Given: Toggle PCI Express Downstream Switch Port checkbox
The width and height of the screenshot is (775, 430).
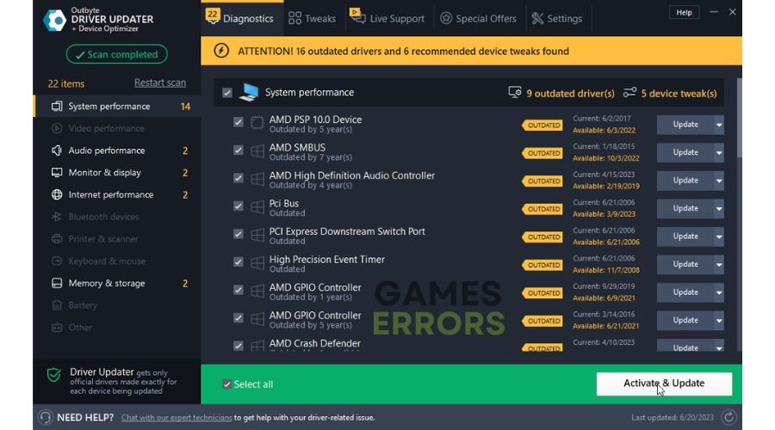Looking at the screenshot, I should (x=239, y=234).
